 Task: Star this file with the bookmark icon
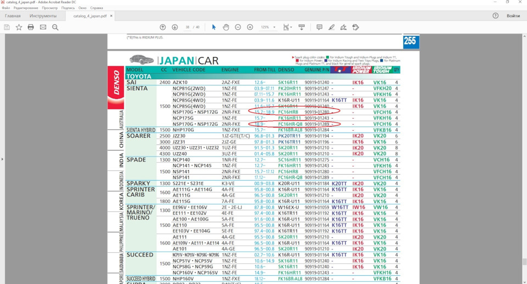[x=19, y=27]
